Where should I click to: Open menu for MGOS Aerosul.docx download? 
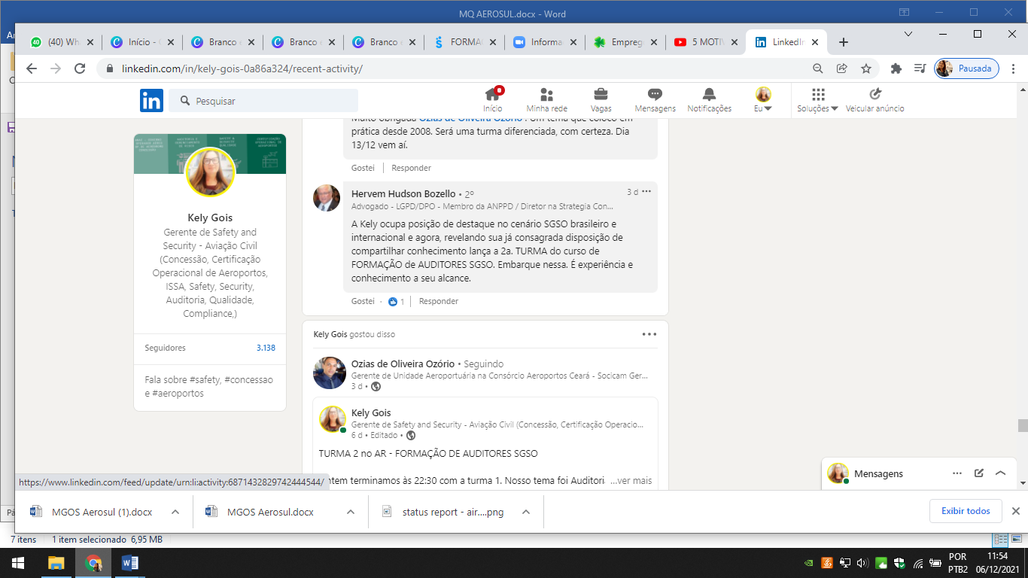(350, 512)
